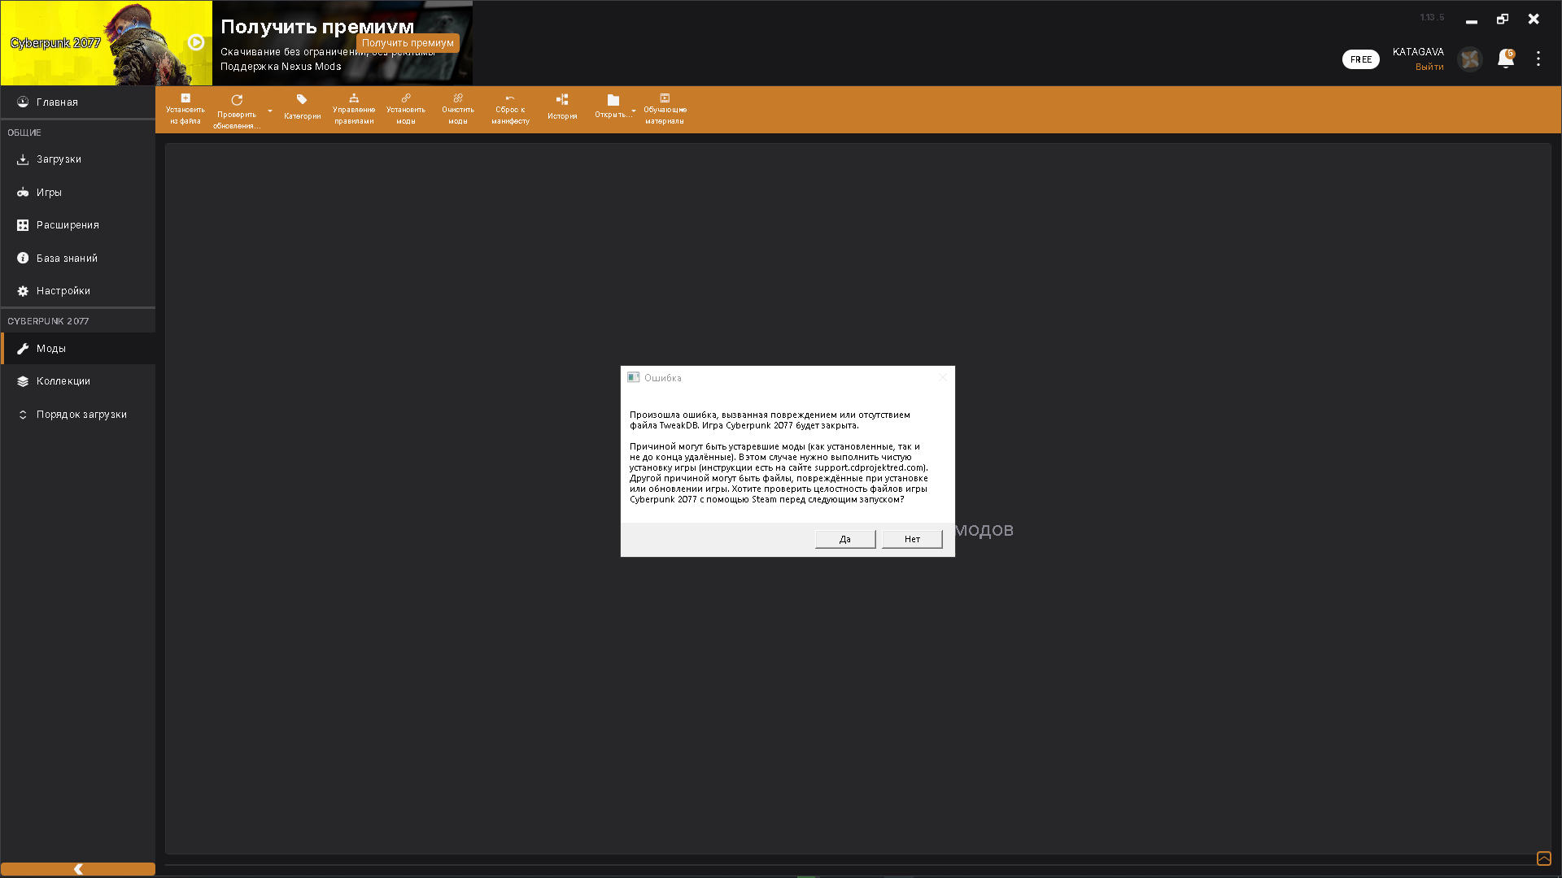Viewport: 1562px width, 878px height.
Task: Click the 'Получить премиум' banner heading
Action: click(317, 27)
